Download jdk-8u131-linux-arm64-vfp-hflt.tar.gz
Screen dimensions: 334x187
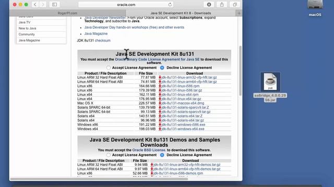[x=189, y=82]
